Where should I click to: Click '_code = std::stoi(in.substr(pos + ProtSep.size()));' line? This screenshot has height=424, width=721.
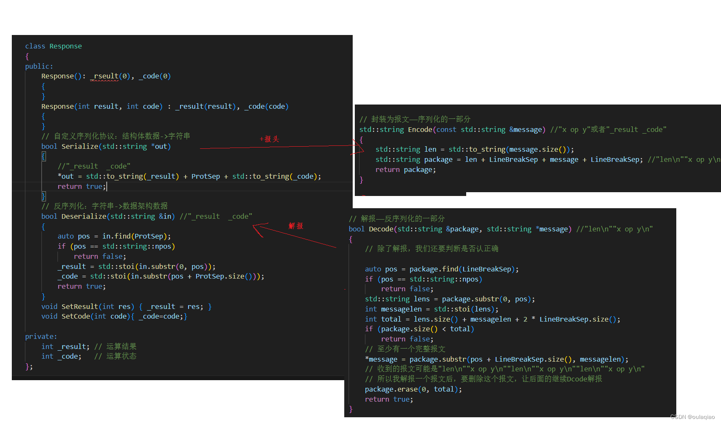[161, 276]
